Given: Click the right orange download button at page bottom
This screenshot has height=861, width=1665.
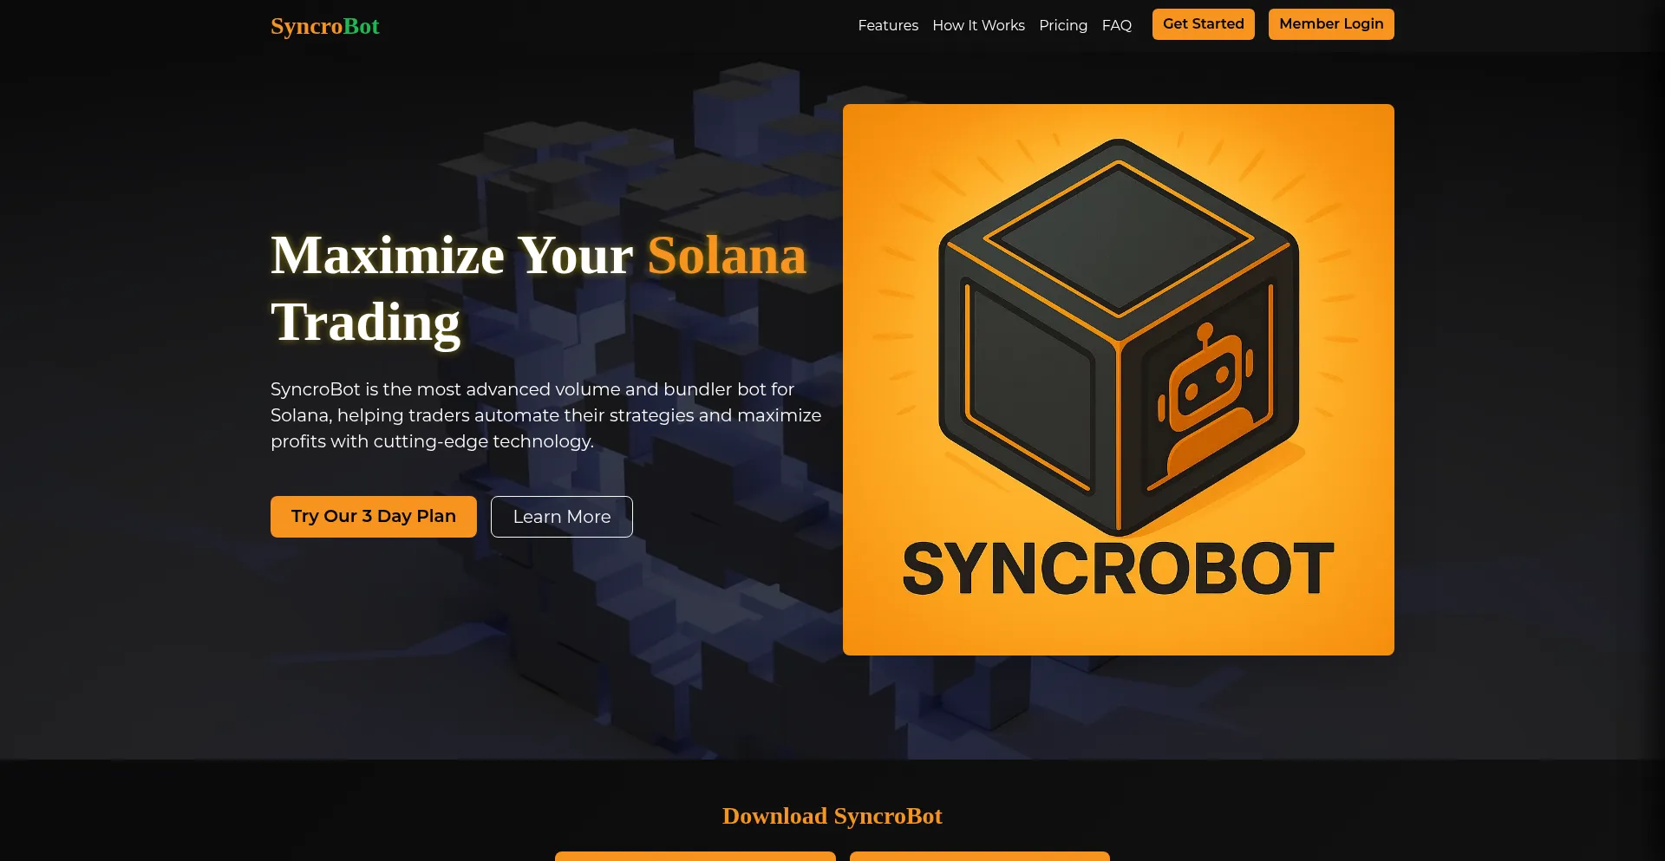Looking at the screenshot, I should pos(980,856).
